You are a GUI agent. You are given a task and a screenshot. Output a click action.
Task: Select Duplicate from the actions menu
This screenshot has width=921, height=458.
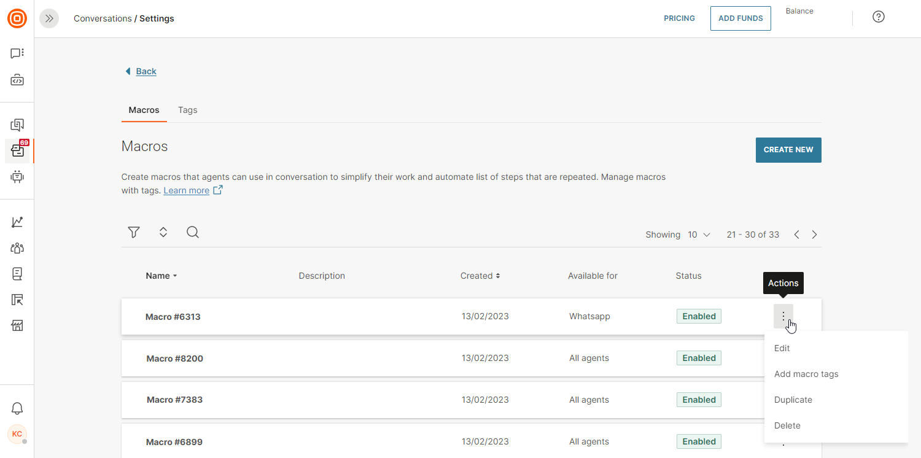coord(793,400)
